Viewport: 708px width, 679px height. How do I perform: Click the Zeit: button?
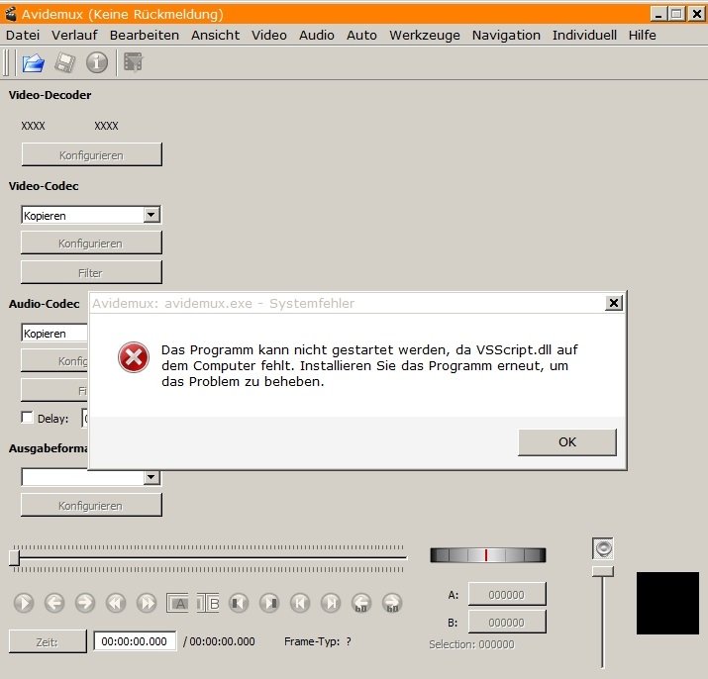[x=48, y=641]
